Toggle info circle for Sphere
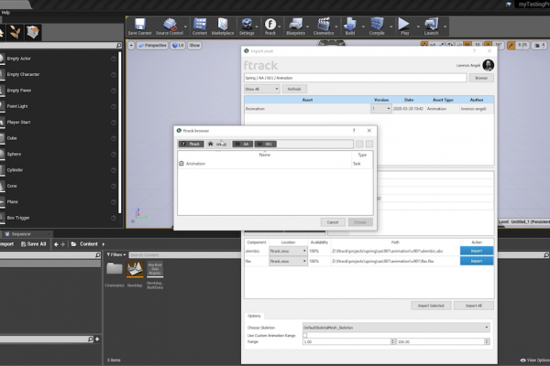 (x=114, y=155)
